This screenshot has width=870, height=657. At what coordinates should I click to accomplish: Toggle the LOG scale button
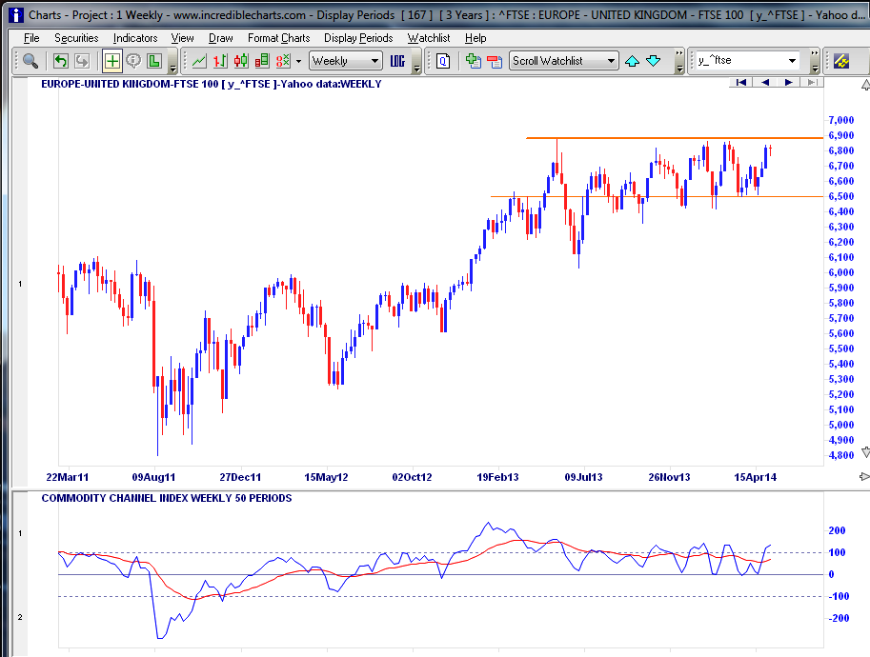[397, 60]
